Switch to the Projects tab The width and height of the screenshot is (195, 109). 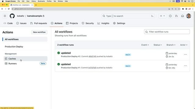72,23
